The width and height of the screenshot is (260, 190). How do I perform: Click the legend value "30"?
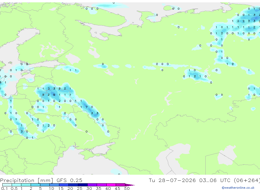coord(89,188)
